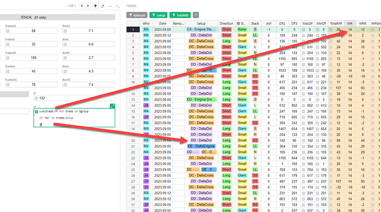Go to the next card record

click(x=88, y=6)
